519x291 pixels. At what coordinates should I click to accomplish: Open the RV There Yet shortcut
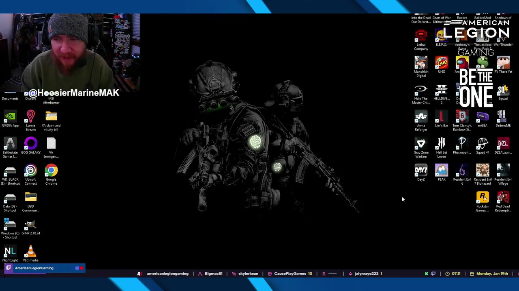tap(503, 65)
